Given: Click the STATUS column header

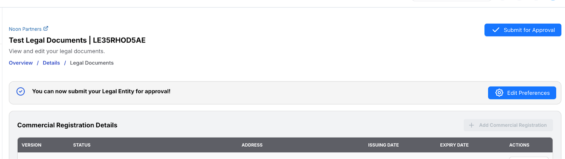Looking at the screenshot, I should [x=82, y=145].
